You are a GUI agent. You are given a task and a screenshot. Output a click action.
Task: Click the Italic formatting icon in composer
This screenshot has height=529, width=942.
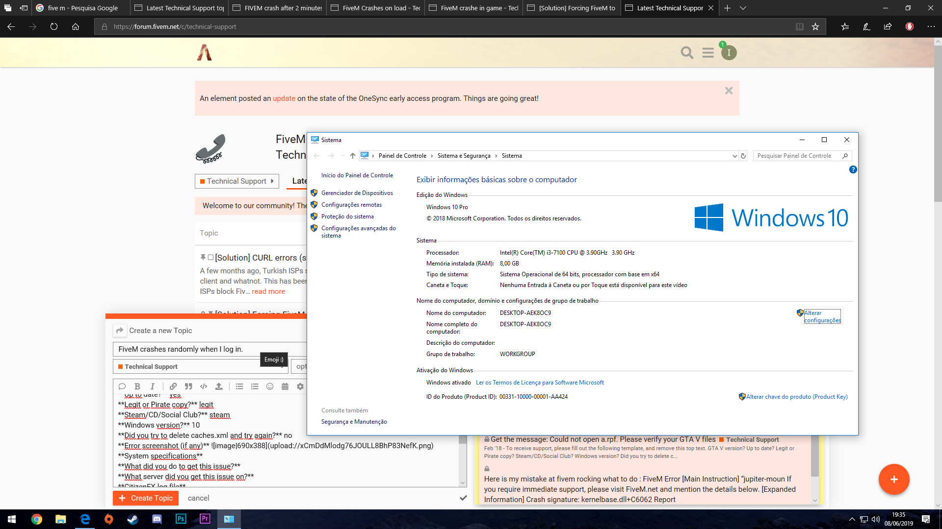coord(153,386)
